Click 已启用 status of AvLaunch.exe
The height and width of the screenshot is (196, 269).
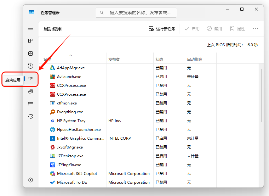click(161, 77)
